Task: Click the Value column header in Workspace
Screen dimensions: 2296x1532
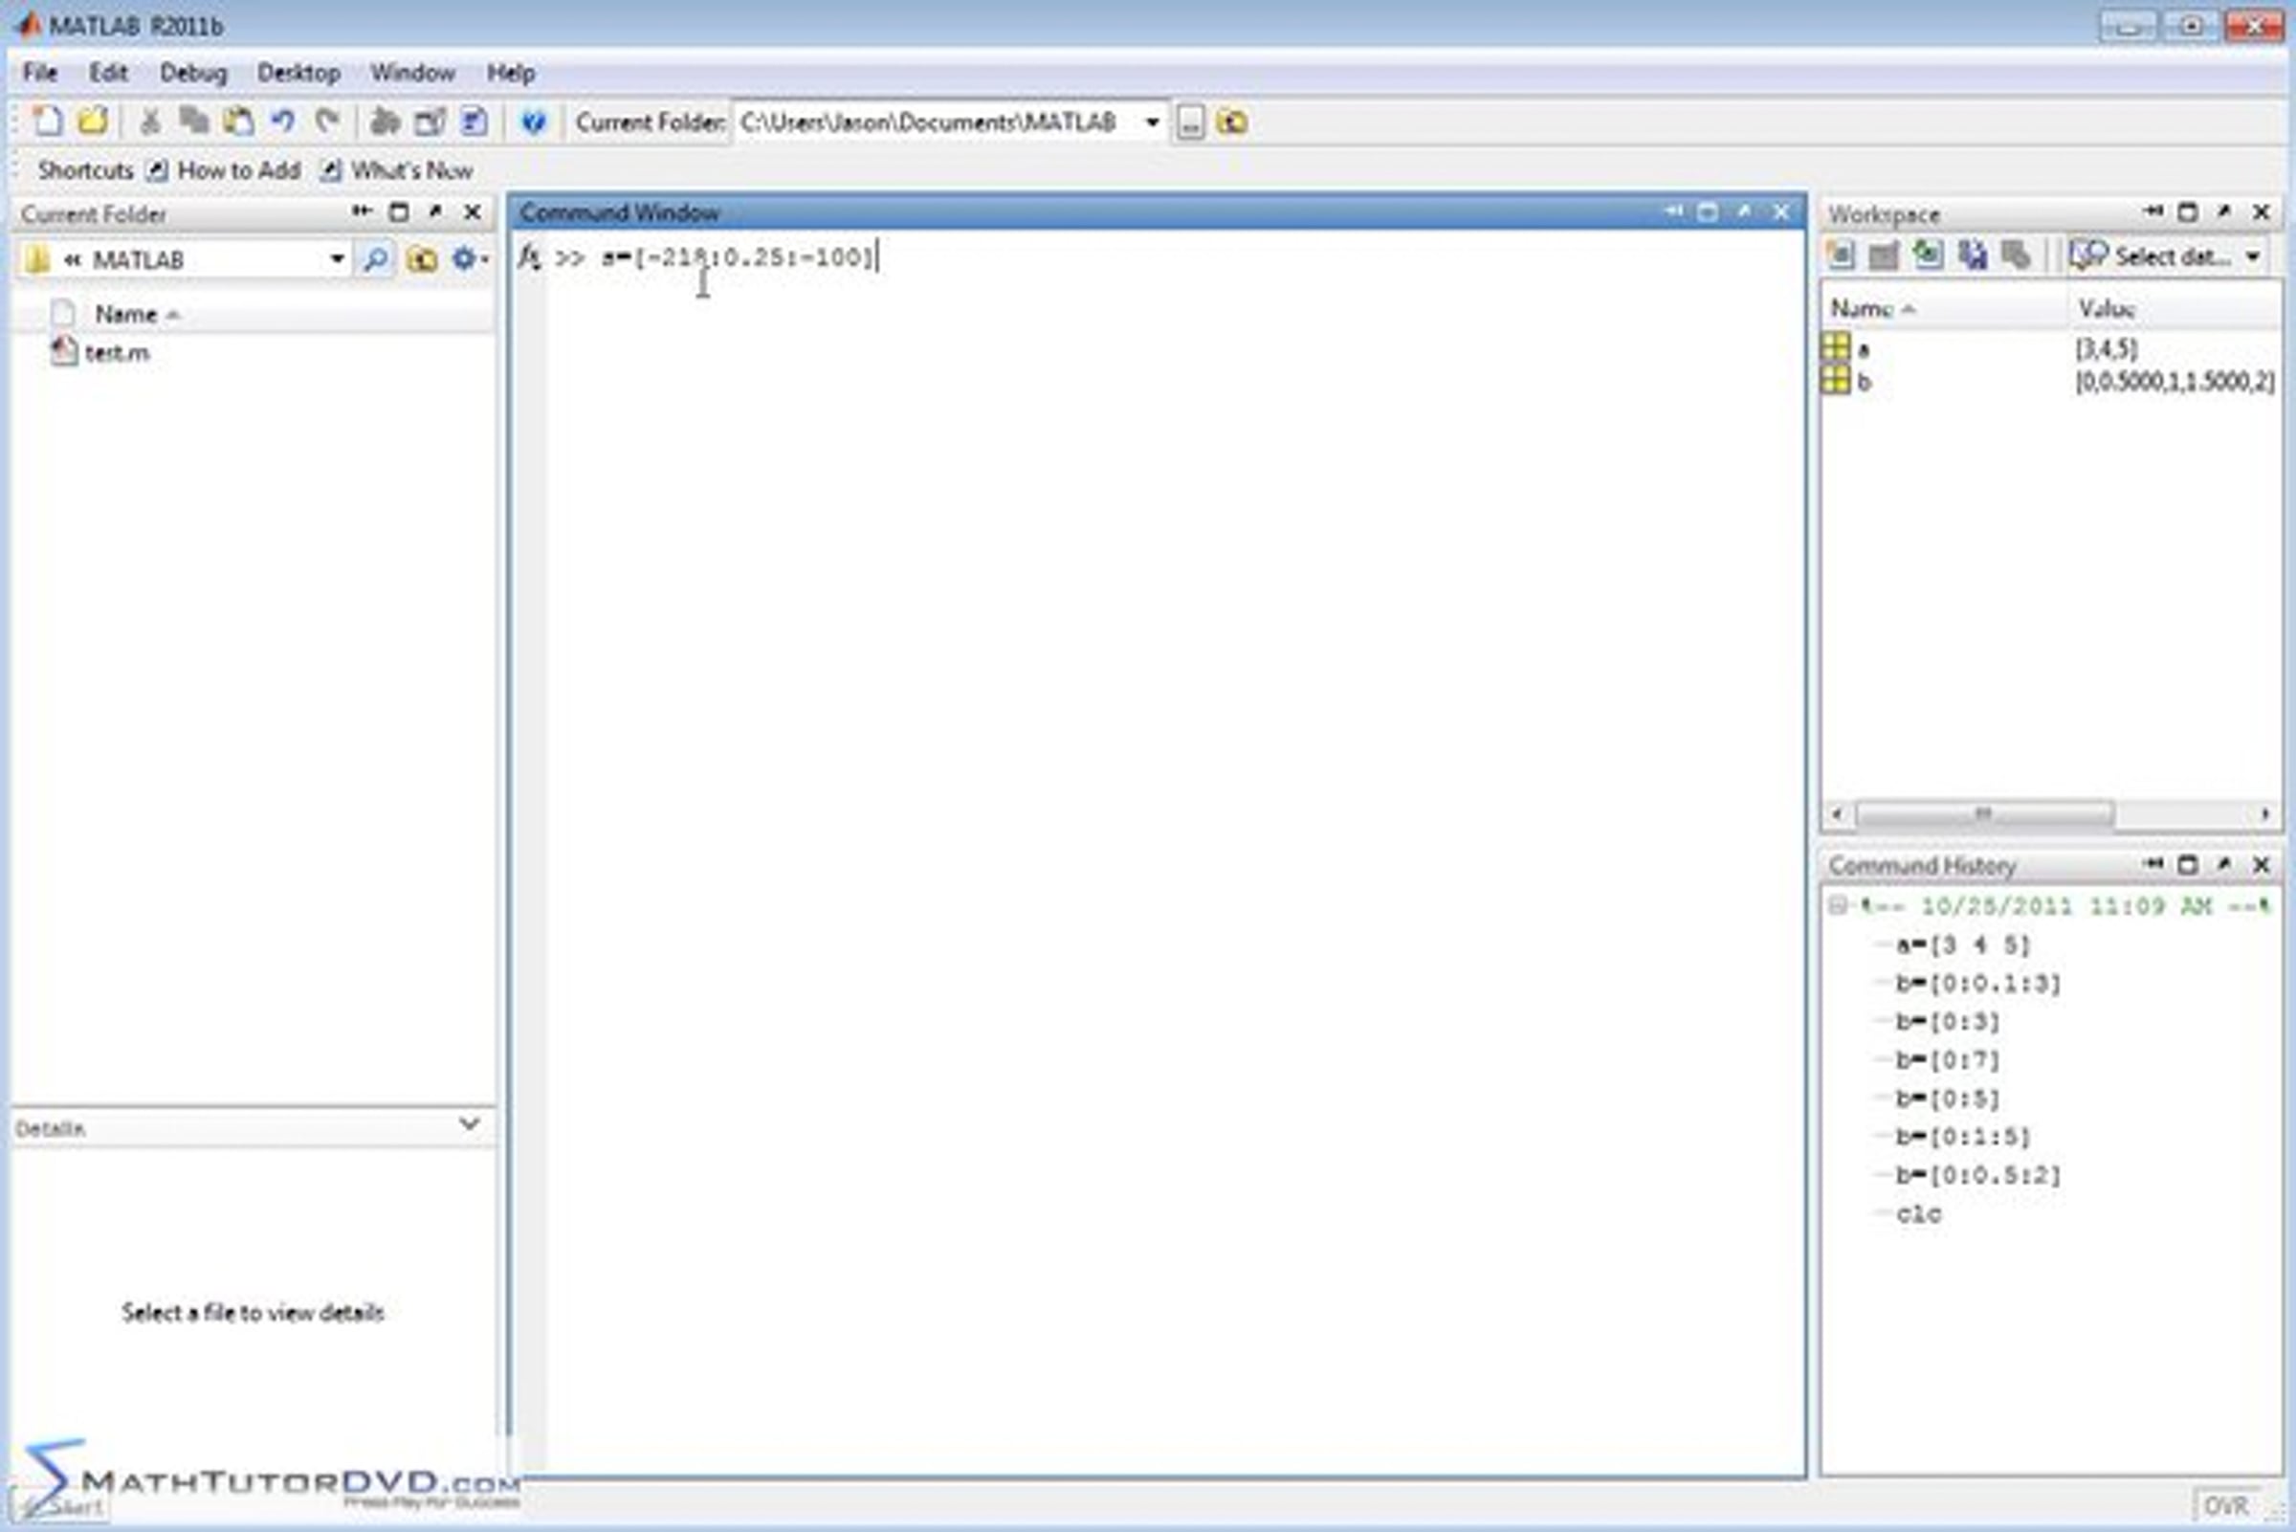Action: click(2107, 309)
